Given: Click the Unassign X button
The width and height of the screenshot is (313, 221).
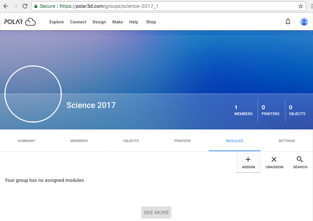Looking at the screenshot, I should click(274, 162).
